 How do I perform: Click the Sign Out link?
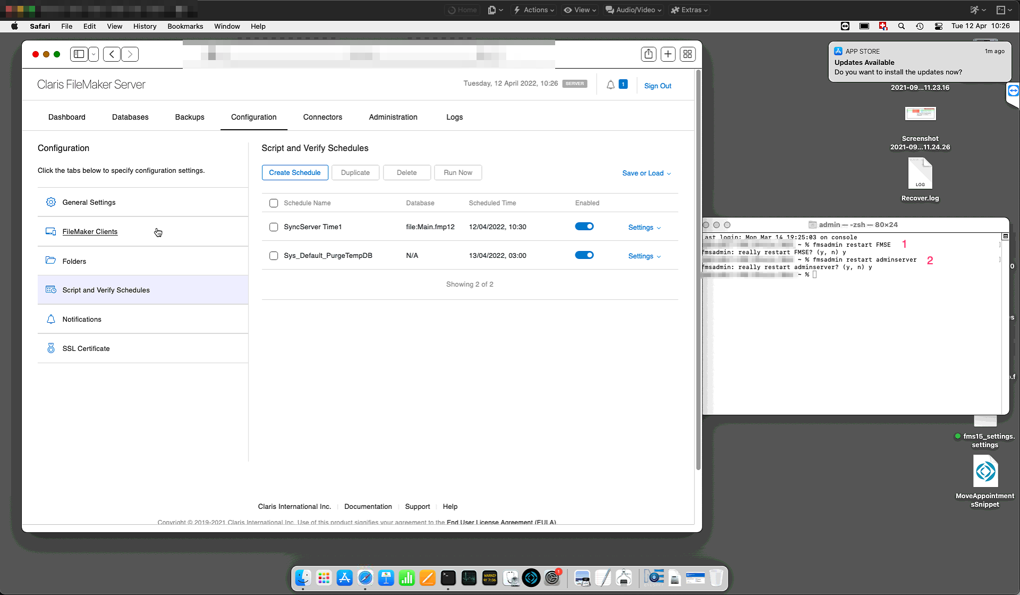point(657,86)
